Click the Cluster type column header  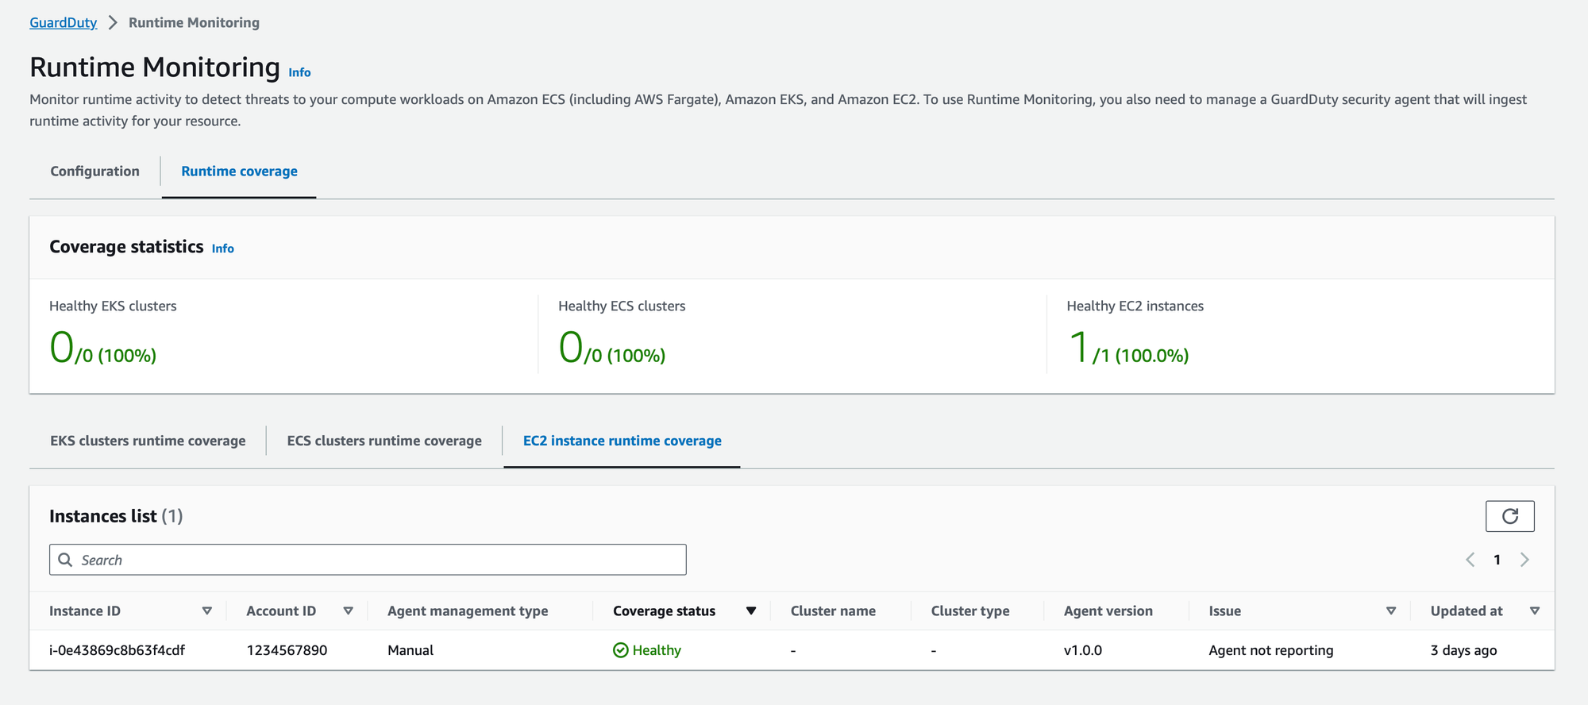click(970, 611)
